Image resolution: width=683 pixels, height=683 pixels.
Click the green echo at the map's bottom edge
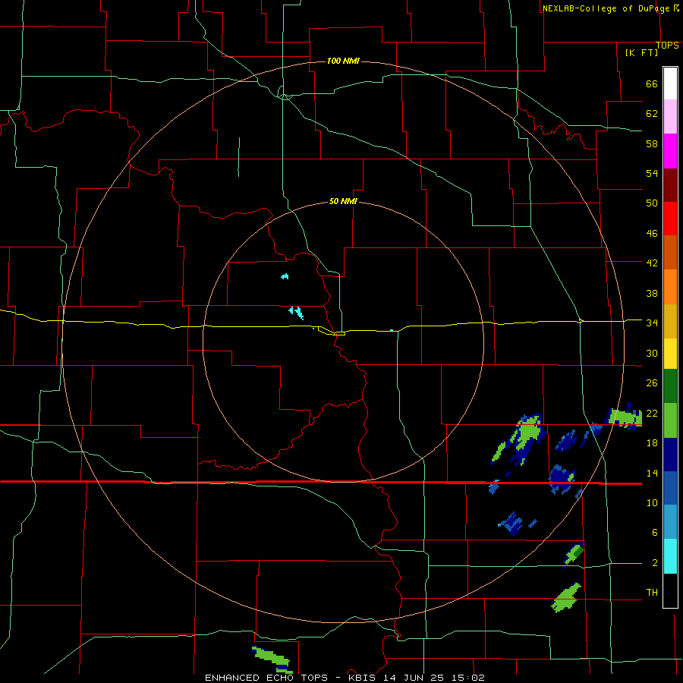click(272, 659)
